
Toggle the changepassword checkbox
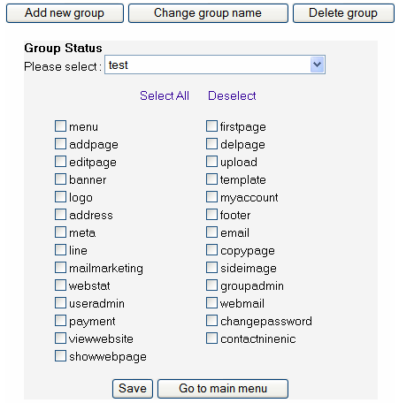211,321
